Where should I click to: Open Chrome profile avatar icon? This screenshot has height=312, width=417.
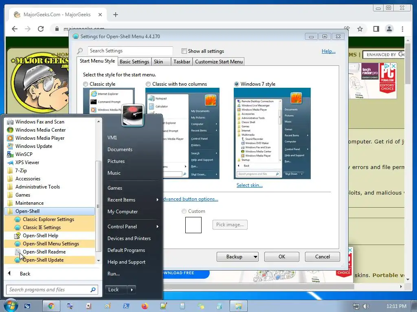pyautogui.click(x=389, y=29)
